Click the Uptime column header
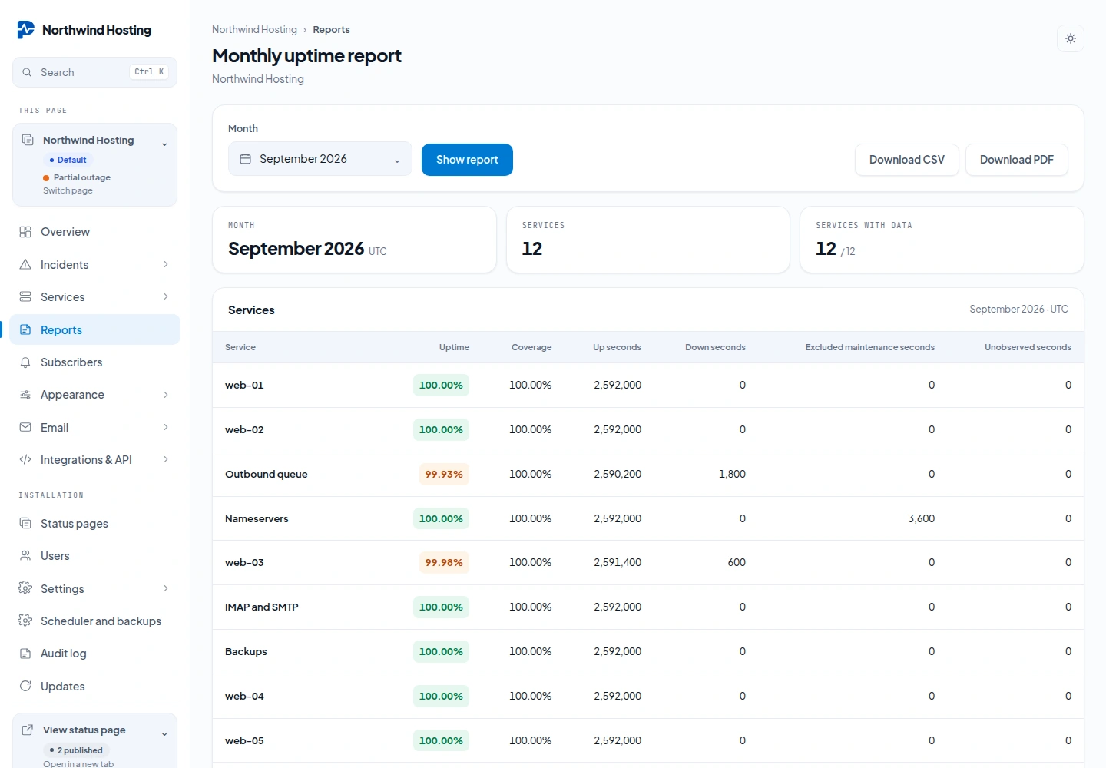Image resolution: width=1106 pixels, height=768 pixels. [x=454, y=347]
